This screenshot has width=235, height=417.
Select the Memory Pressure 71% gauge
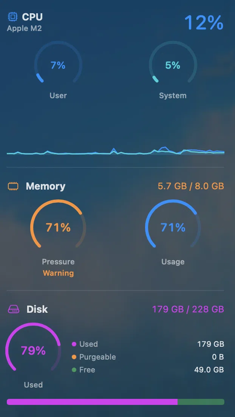[58, 227]
